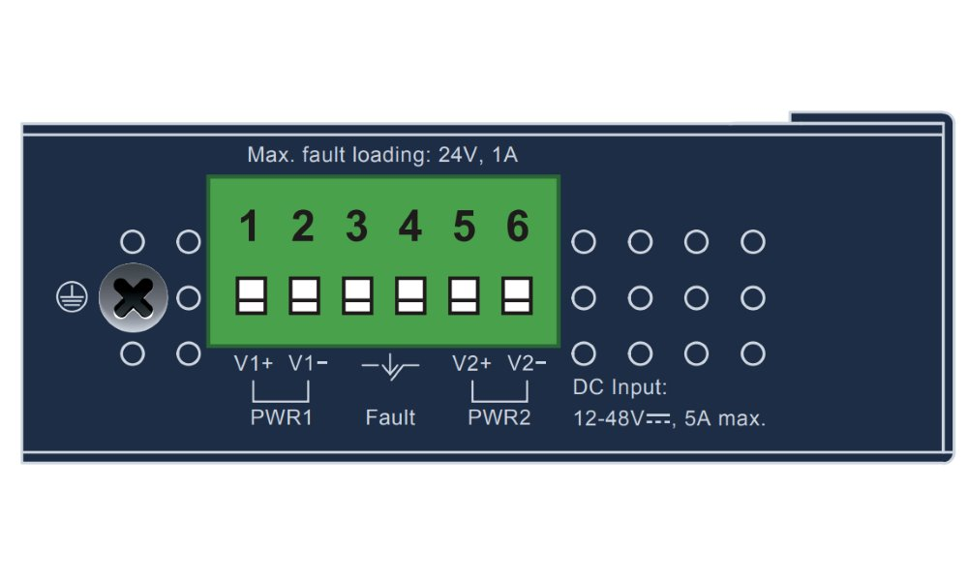
Task: Select the PWR1 label
Action: pos(281,418)
